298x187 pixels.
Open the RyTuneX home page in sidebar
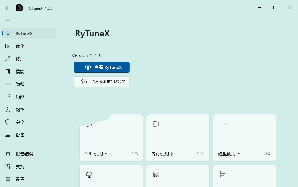29,34
